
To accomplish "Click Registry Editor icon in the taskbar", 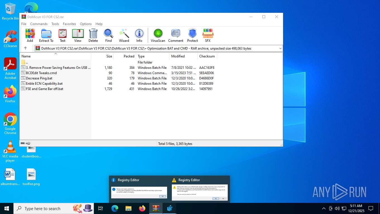I will point(170,208).
